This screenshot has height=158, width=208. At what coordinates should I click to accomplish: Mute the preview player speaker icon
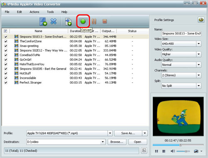tap(173, 151)
